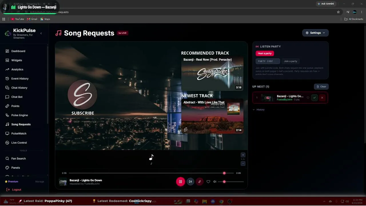
Task: Click the taskbar clock
Action: 356,201
